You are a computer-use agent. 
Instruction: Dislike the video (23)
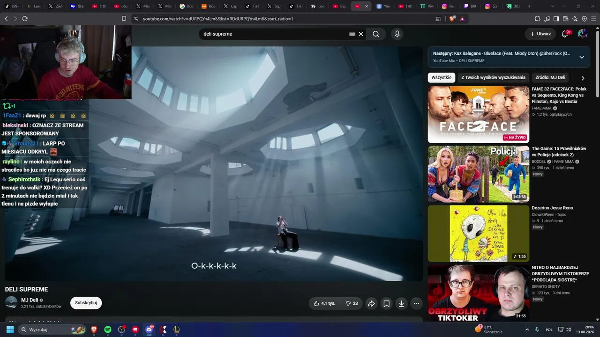click(x=352, y=303)
